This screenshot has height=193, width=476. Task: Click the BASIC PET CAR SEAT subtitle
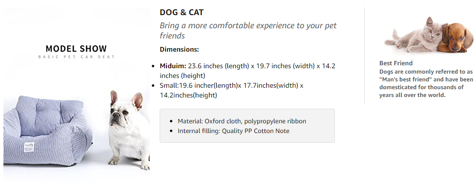pos(77,57)
